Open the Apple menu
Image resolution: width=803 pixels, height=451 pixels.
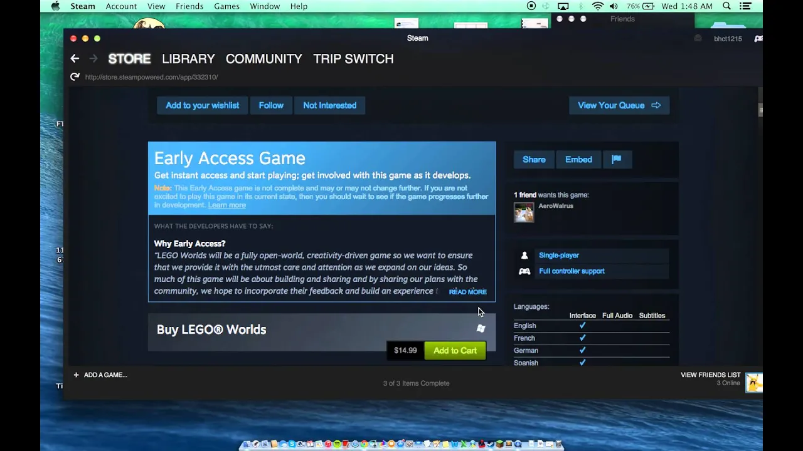(55, 6)
